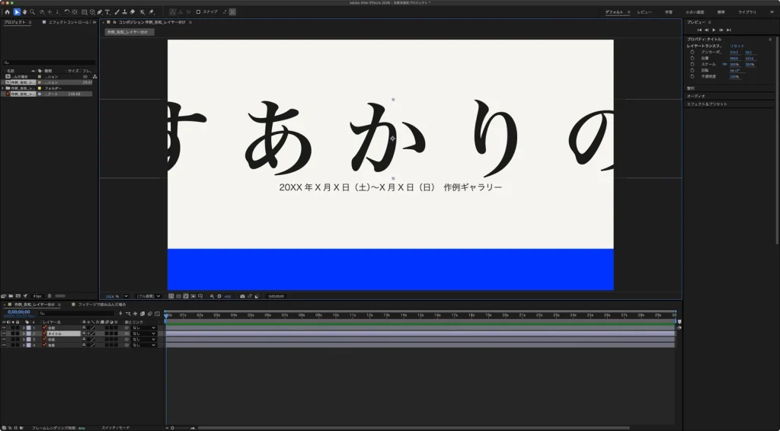The image size is (780, 431).
Task: Switch to the ライブラリ workspace
Action: click(747, 12)
